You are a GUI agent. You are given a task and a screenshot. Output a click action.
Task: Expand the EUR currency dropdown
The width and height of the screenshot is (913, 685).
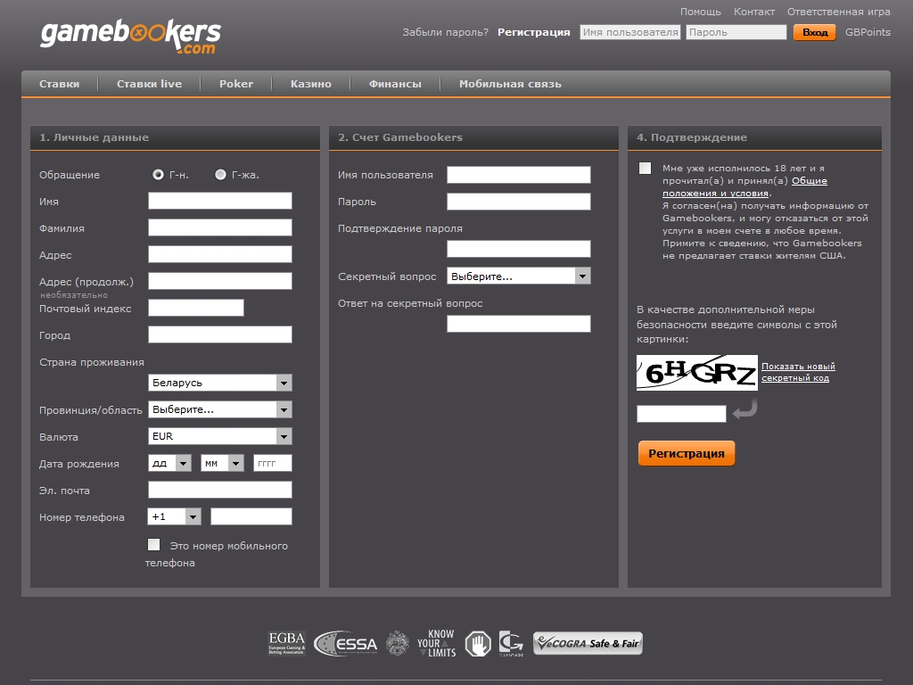(x=219, y=436)
